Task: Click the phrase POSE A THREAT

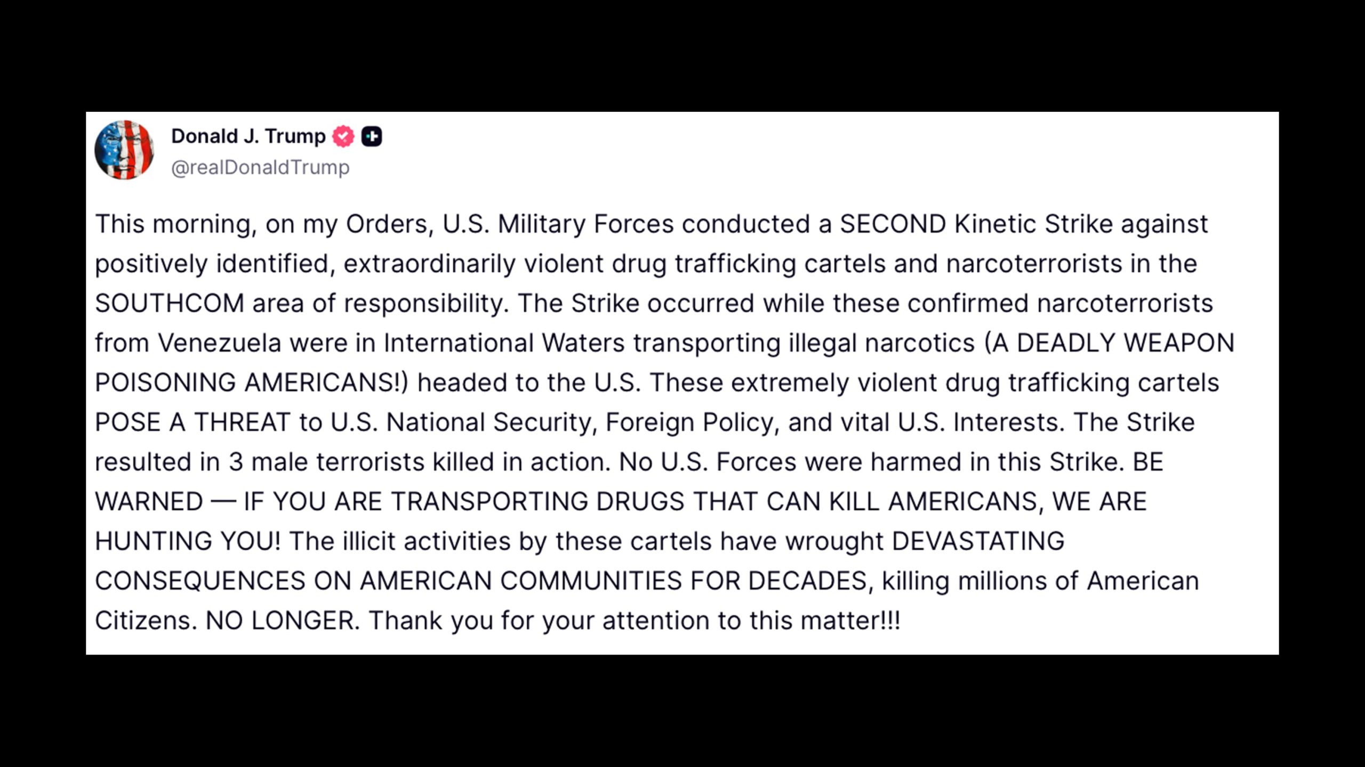Action: pyautogui.click(x=192, y=422)
